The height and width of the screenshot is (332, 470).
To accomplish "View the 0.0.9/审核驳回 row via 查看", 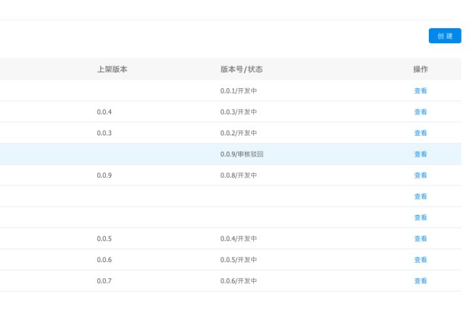I will (x=420, y=154).
